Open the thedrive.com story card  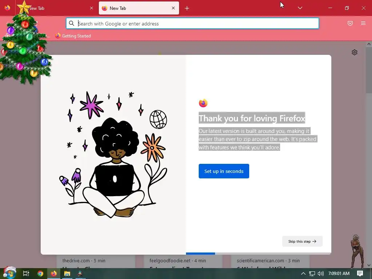(x=96, y=262)
